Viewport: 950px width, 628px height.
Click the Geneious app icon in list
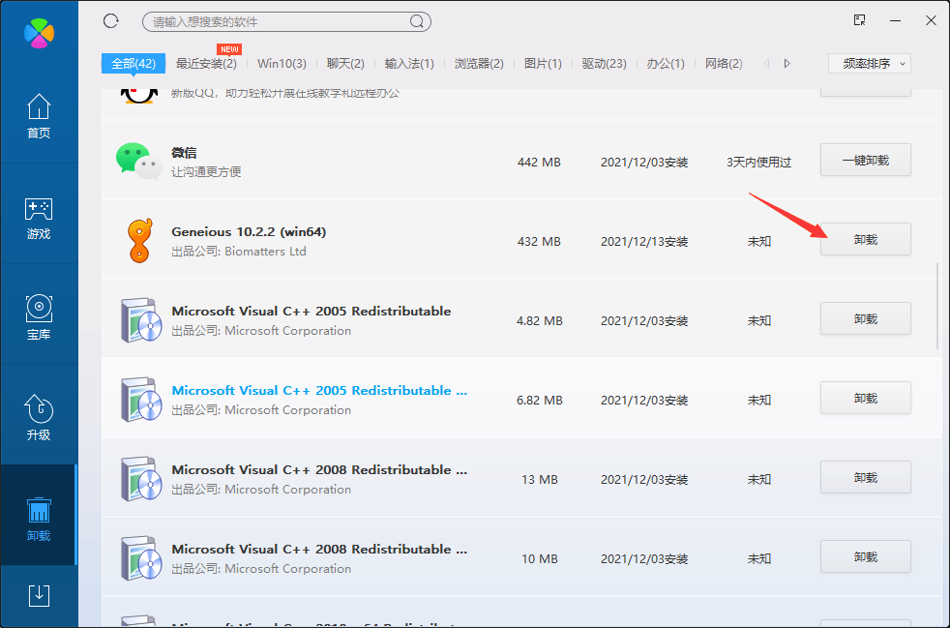[140, 241]
